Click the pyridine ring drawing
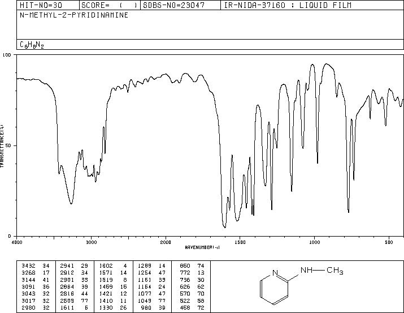The image size is (404, 313). click(x=274, y=288)
